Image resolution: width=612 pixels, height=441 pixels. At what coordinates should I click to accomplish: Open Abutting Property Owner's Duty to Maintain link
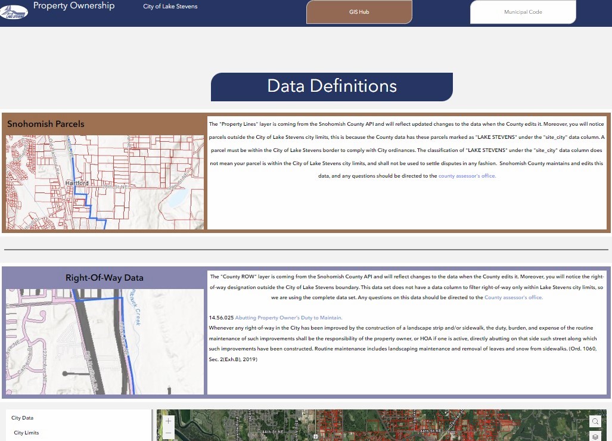[x=288, y=318]
